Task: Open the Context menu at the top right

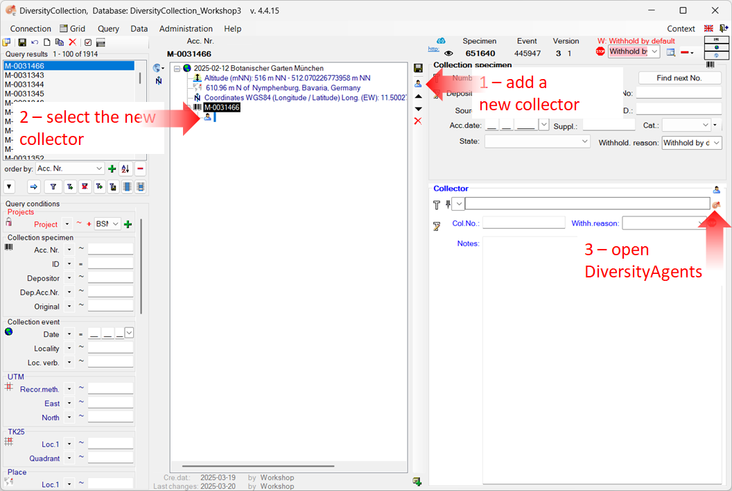Action: tap(681, 29)
